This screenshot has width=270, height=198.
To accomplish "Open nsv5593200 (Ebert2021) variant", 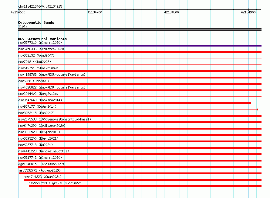I will coord(38,138).
